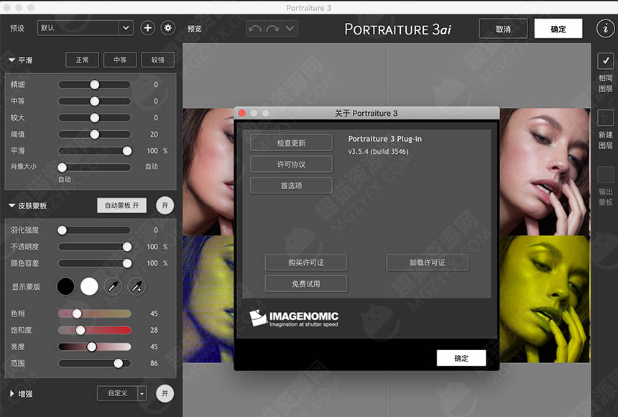The width and height of the screenshot is (618, 417).
Task: Click the 卸载许可证 button
Action: coord(428,262)
